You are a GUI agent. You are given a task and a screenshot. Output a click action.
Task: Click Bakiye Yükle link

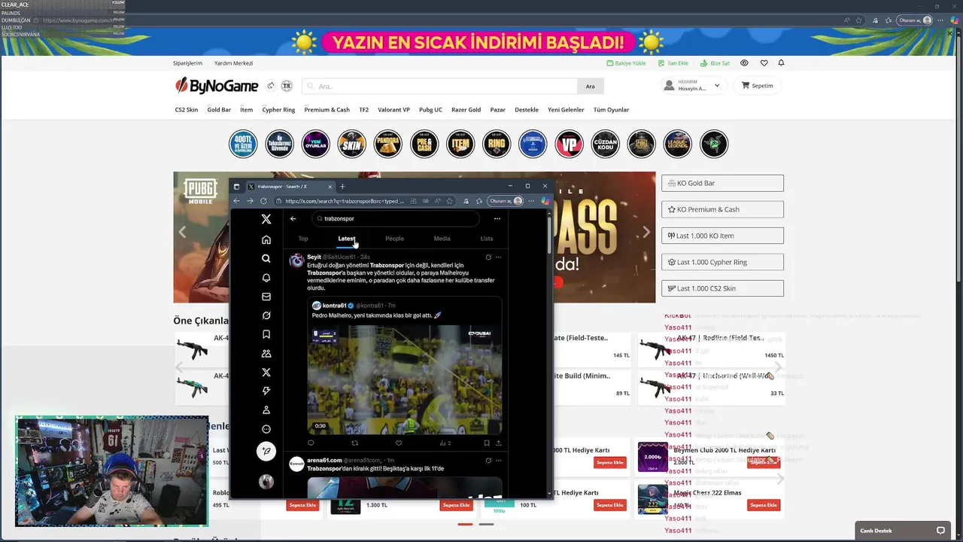pos(626,63)
